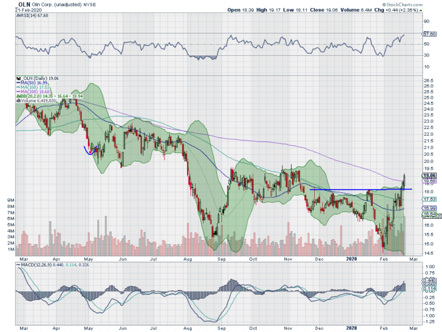Click the 'MA(200) 18.68' legend entry
442x332 pixels.
pyautogui.click(x=35, y=92)
